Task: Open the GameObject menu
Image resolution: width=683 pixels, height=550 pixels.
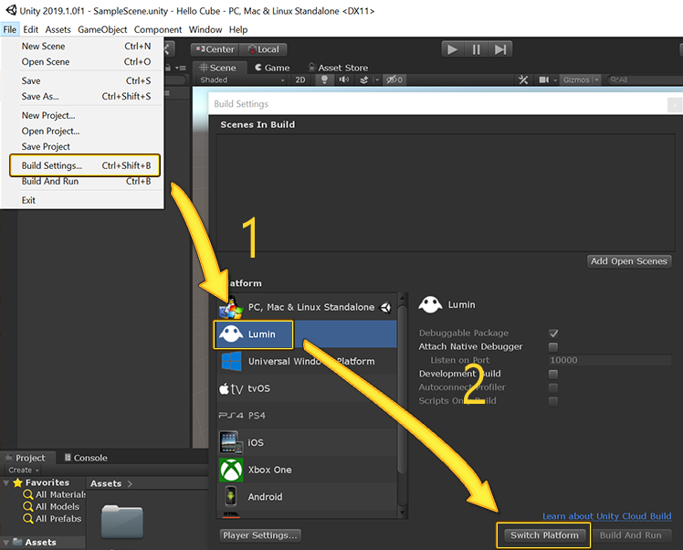Action: point(102,29)
